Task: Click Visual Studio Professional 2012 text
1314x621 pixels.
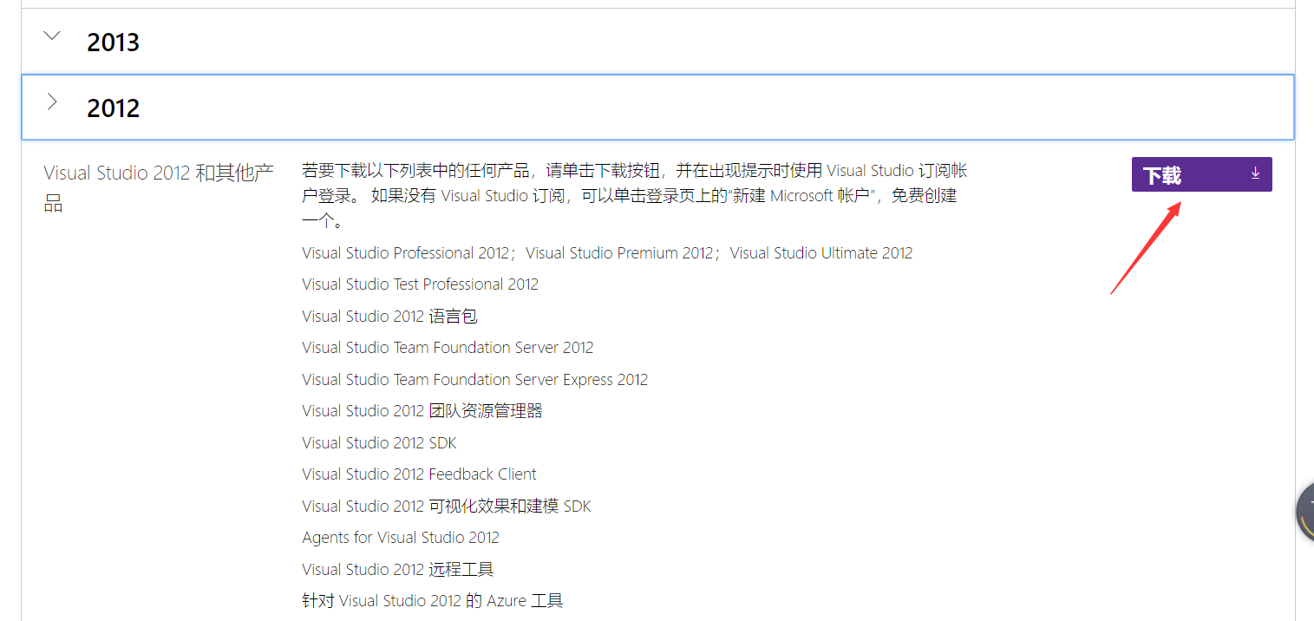Action: pos(406,253)
